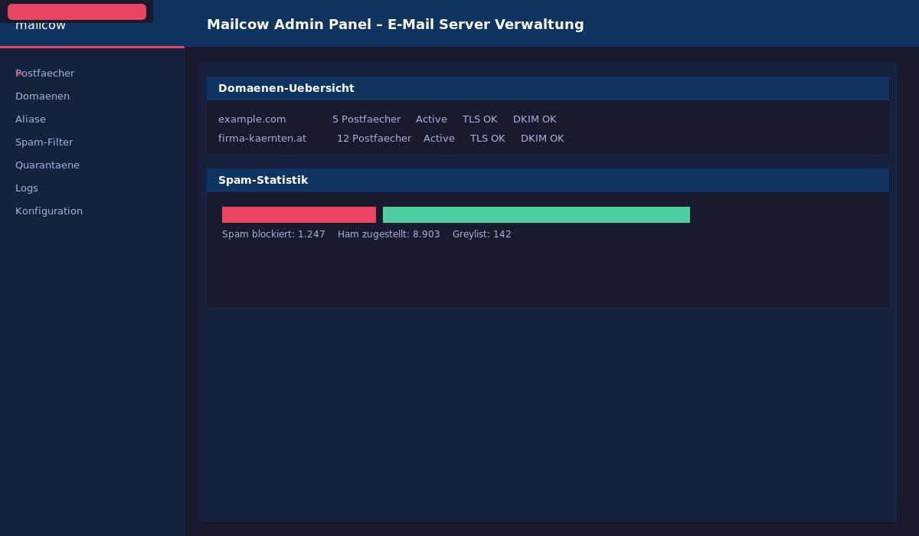Click the red spam blocked bar
This screenshot has width=919, height=536.
click(x=299, y=214)
